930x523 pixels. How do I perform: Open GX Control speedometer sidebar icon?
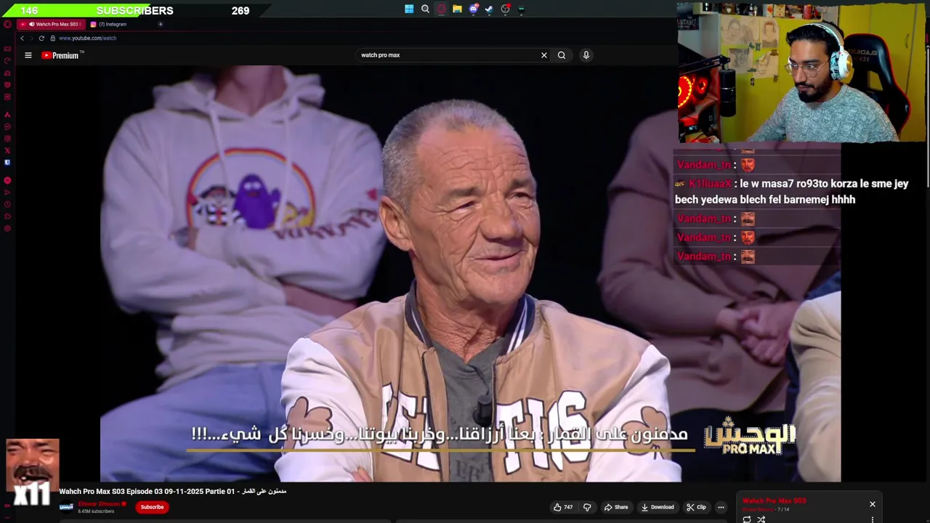coord(8,61)
